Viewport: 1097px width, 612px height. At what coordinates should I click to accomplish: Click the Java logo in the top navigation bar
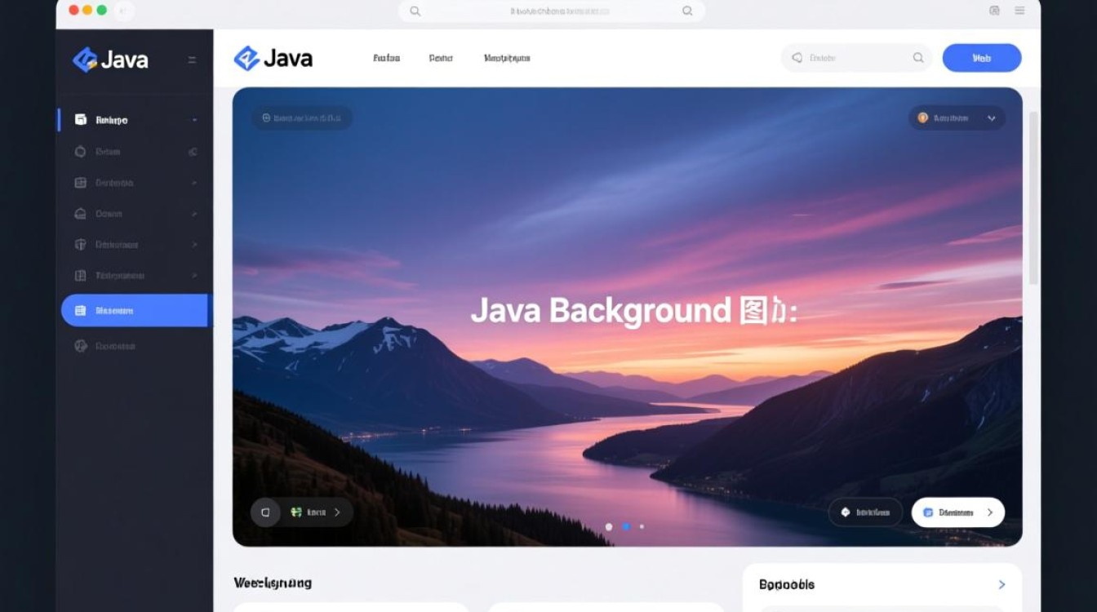246,57
